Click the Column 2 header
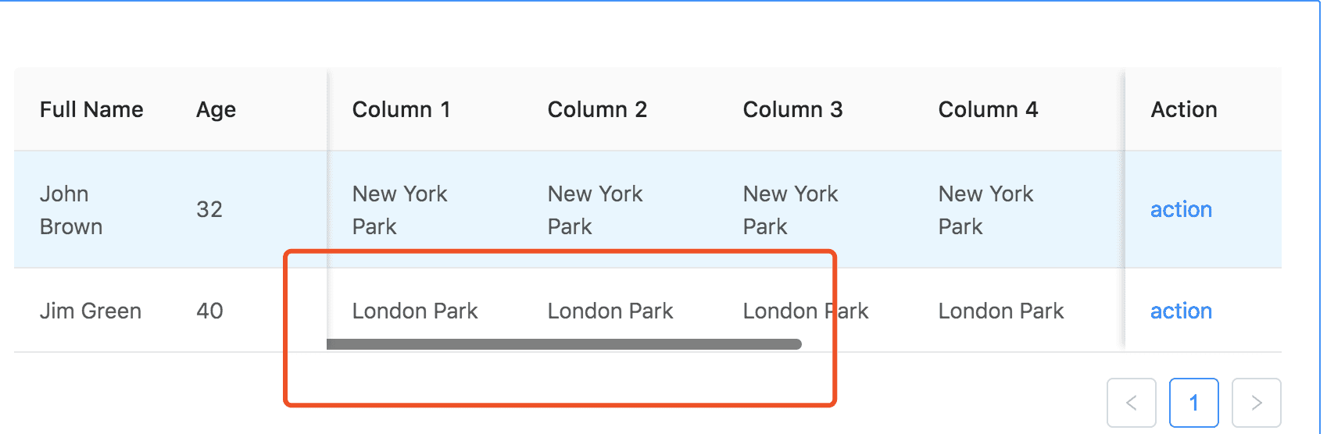 tap(597, 109)
